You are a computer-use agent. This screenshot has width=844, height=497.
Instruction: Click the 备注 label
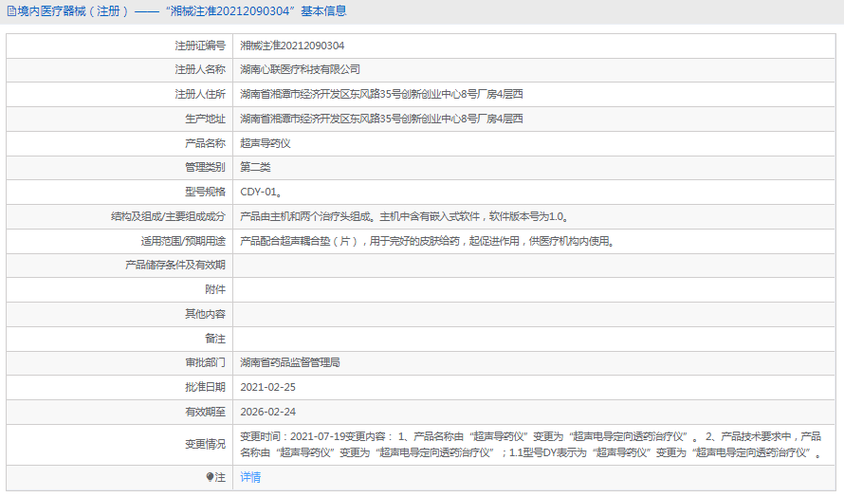pyautogui.click(x=215, y=339)
